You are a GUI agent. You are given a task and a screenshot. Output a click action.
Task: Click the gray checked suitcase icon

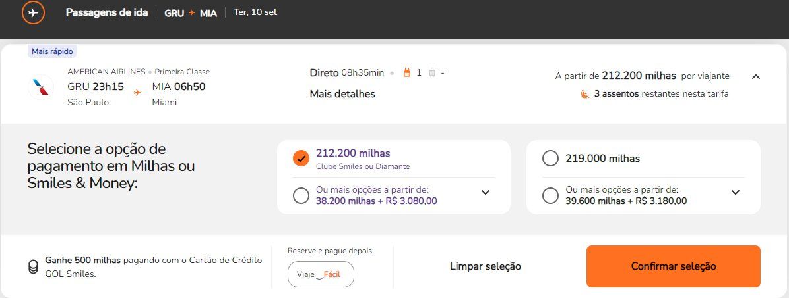click(x=431, y=73)
